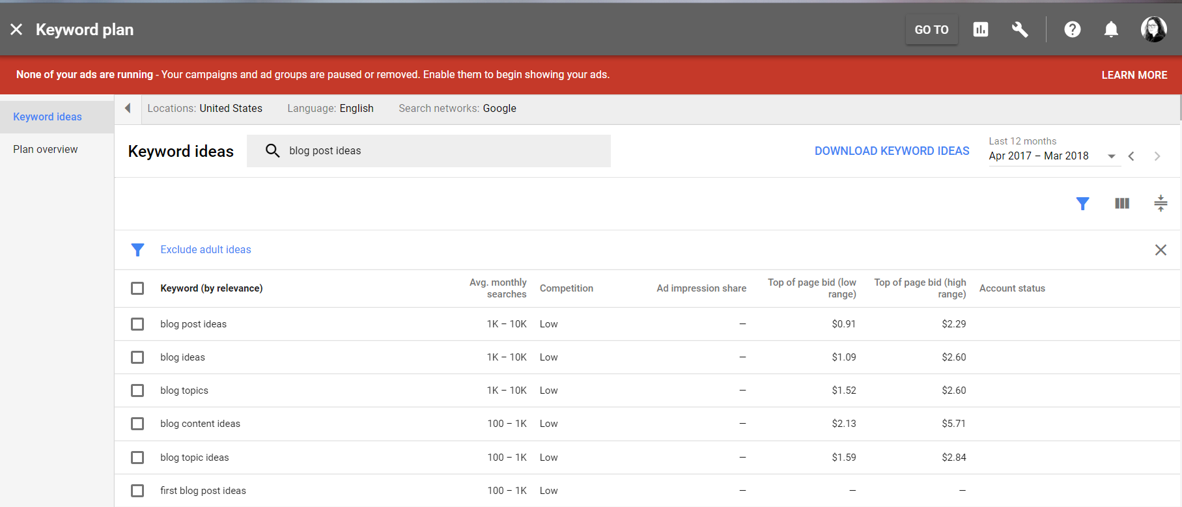Screen dimensions: 1182x507
Task: Open the Reports chart icon
Action: [x=980, y=29]
